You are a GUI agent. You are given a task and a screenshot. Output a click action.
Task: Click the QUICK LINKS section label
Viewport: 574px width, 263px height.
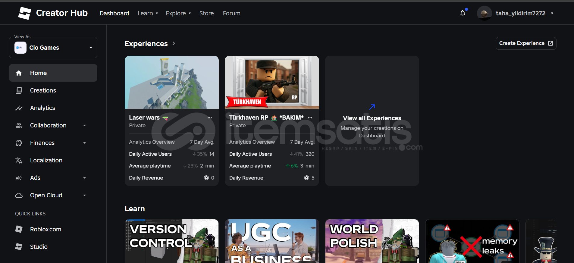(x=30, y=214)
